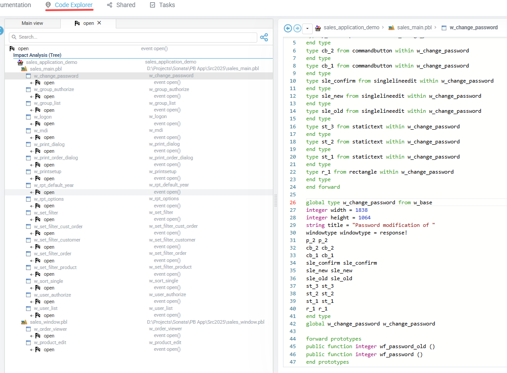Select the w_change_password window node
The image size is (507, 373).
[x=56, y=76]
